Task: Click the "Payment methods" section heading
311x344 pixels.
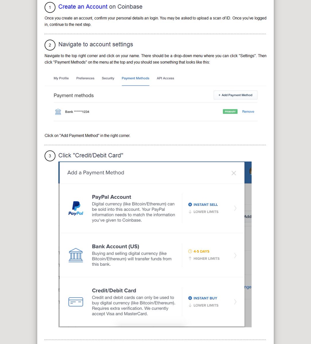Action: tap(73, 95)
